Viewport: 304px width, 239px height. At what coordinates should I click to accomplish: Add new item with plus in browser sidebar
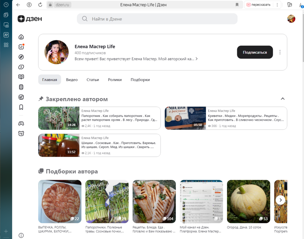coord(6,231)
